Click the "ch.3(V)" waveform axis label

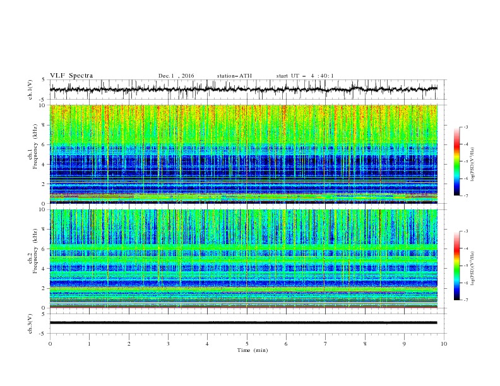pyautogui.click(x=30, y=324)
